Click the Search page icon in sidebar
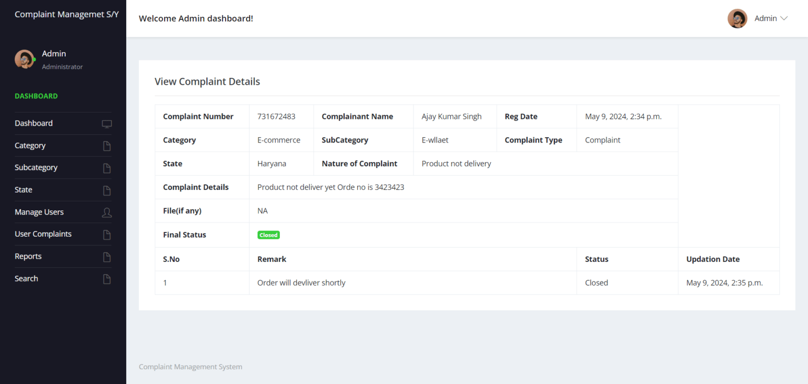Viewport: 808px width, 384px height. 107,278
